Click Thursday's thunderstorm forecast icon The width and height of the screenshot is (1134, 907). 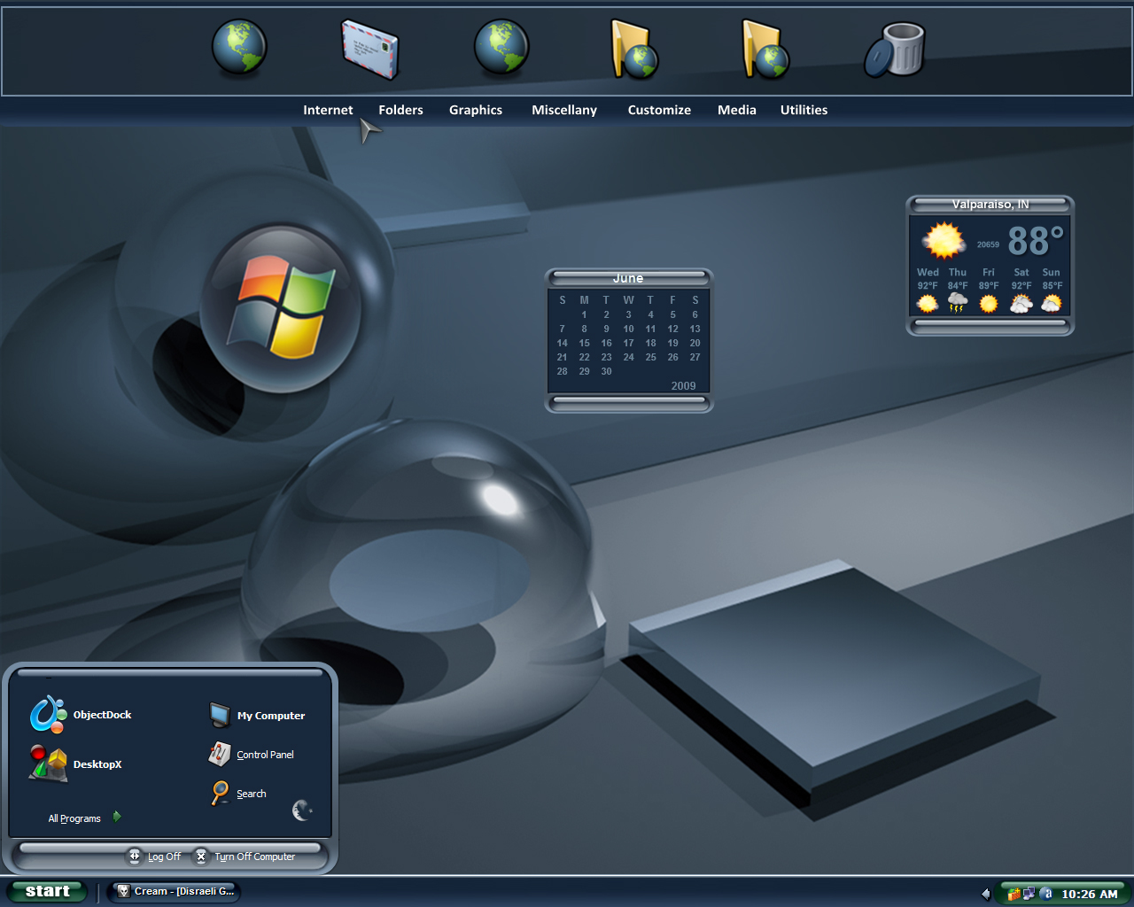pos(958,304)
